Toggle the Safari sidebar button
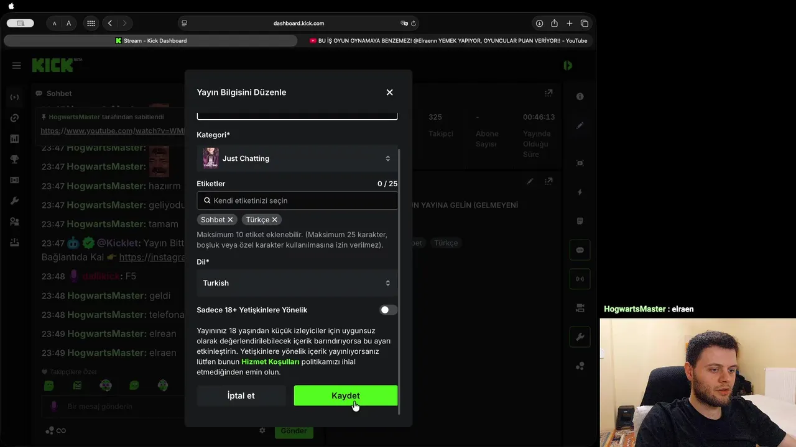Viewport: 796px width, 447px height. click(21, 23)
